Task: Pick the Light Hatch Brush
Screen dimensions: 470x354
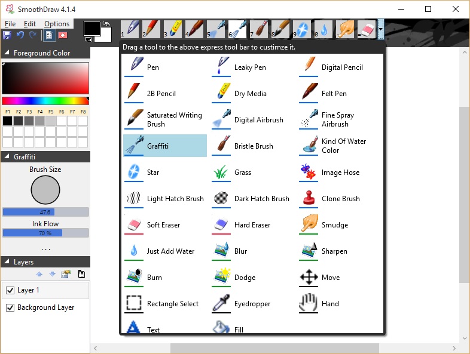Action: 165,199
